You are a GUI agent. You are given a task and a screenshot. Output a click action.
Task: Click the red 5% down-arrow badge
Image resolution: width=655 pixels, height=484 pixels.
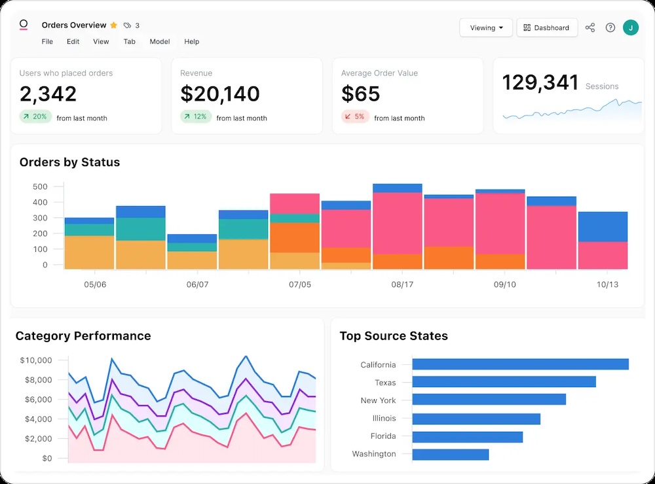coord(354,117)
